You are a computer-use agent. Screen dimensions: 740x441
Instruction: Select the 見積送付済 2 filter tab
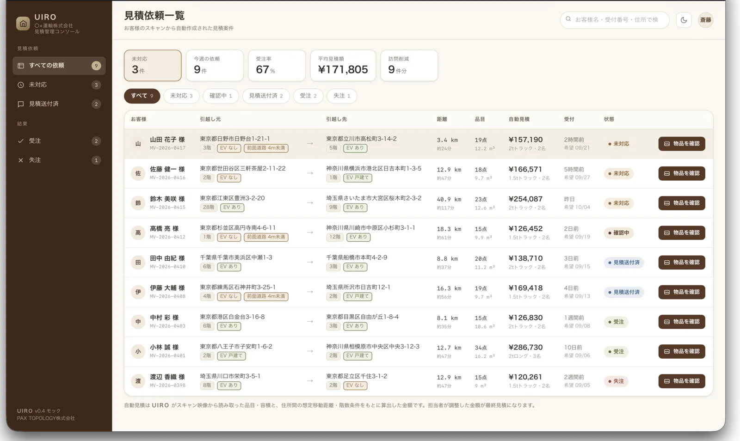[x=266, y=96]
